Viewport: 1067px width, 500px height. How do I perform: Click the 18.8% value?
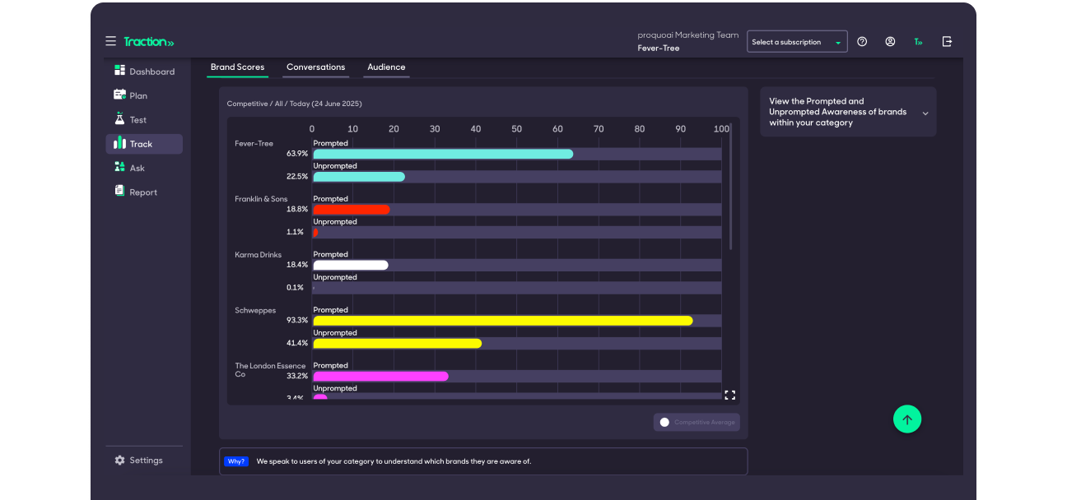click(297, 210)
